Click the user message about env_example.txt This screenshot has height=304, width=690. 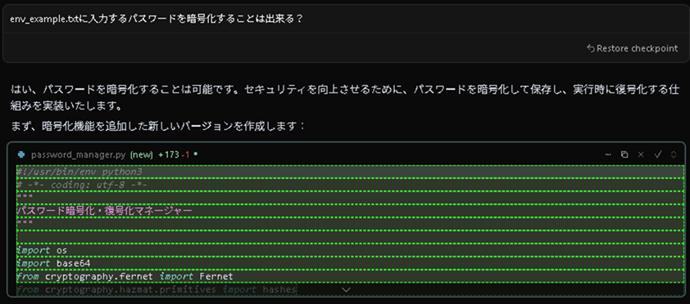click(x=157, y=20)
